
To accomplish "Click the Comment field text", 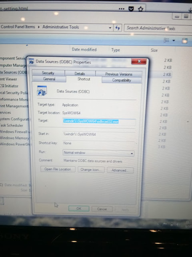I will click(93, 161).
